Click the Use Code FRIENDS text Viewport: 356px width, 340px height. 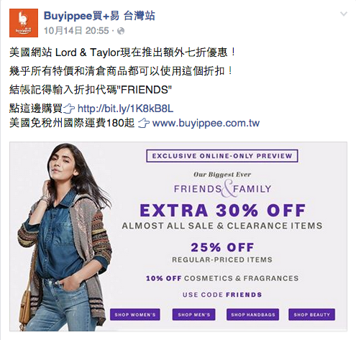click(x=222, y=295)
